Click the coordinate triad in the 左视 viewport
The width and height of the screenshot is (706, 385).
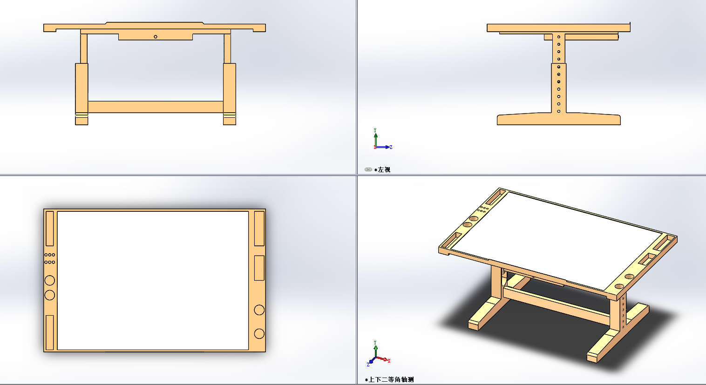coord(383,140)
